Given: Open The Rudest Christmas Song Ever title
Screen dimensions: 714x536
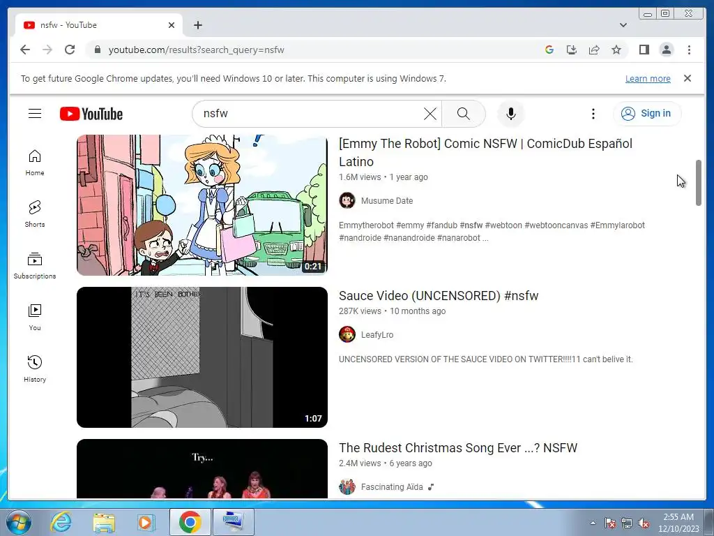Looking at the screenshot, I should coord(457,448).
